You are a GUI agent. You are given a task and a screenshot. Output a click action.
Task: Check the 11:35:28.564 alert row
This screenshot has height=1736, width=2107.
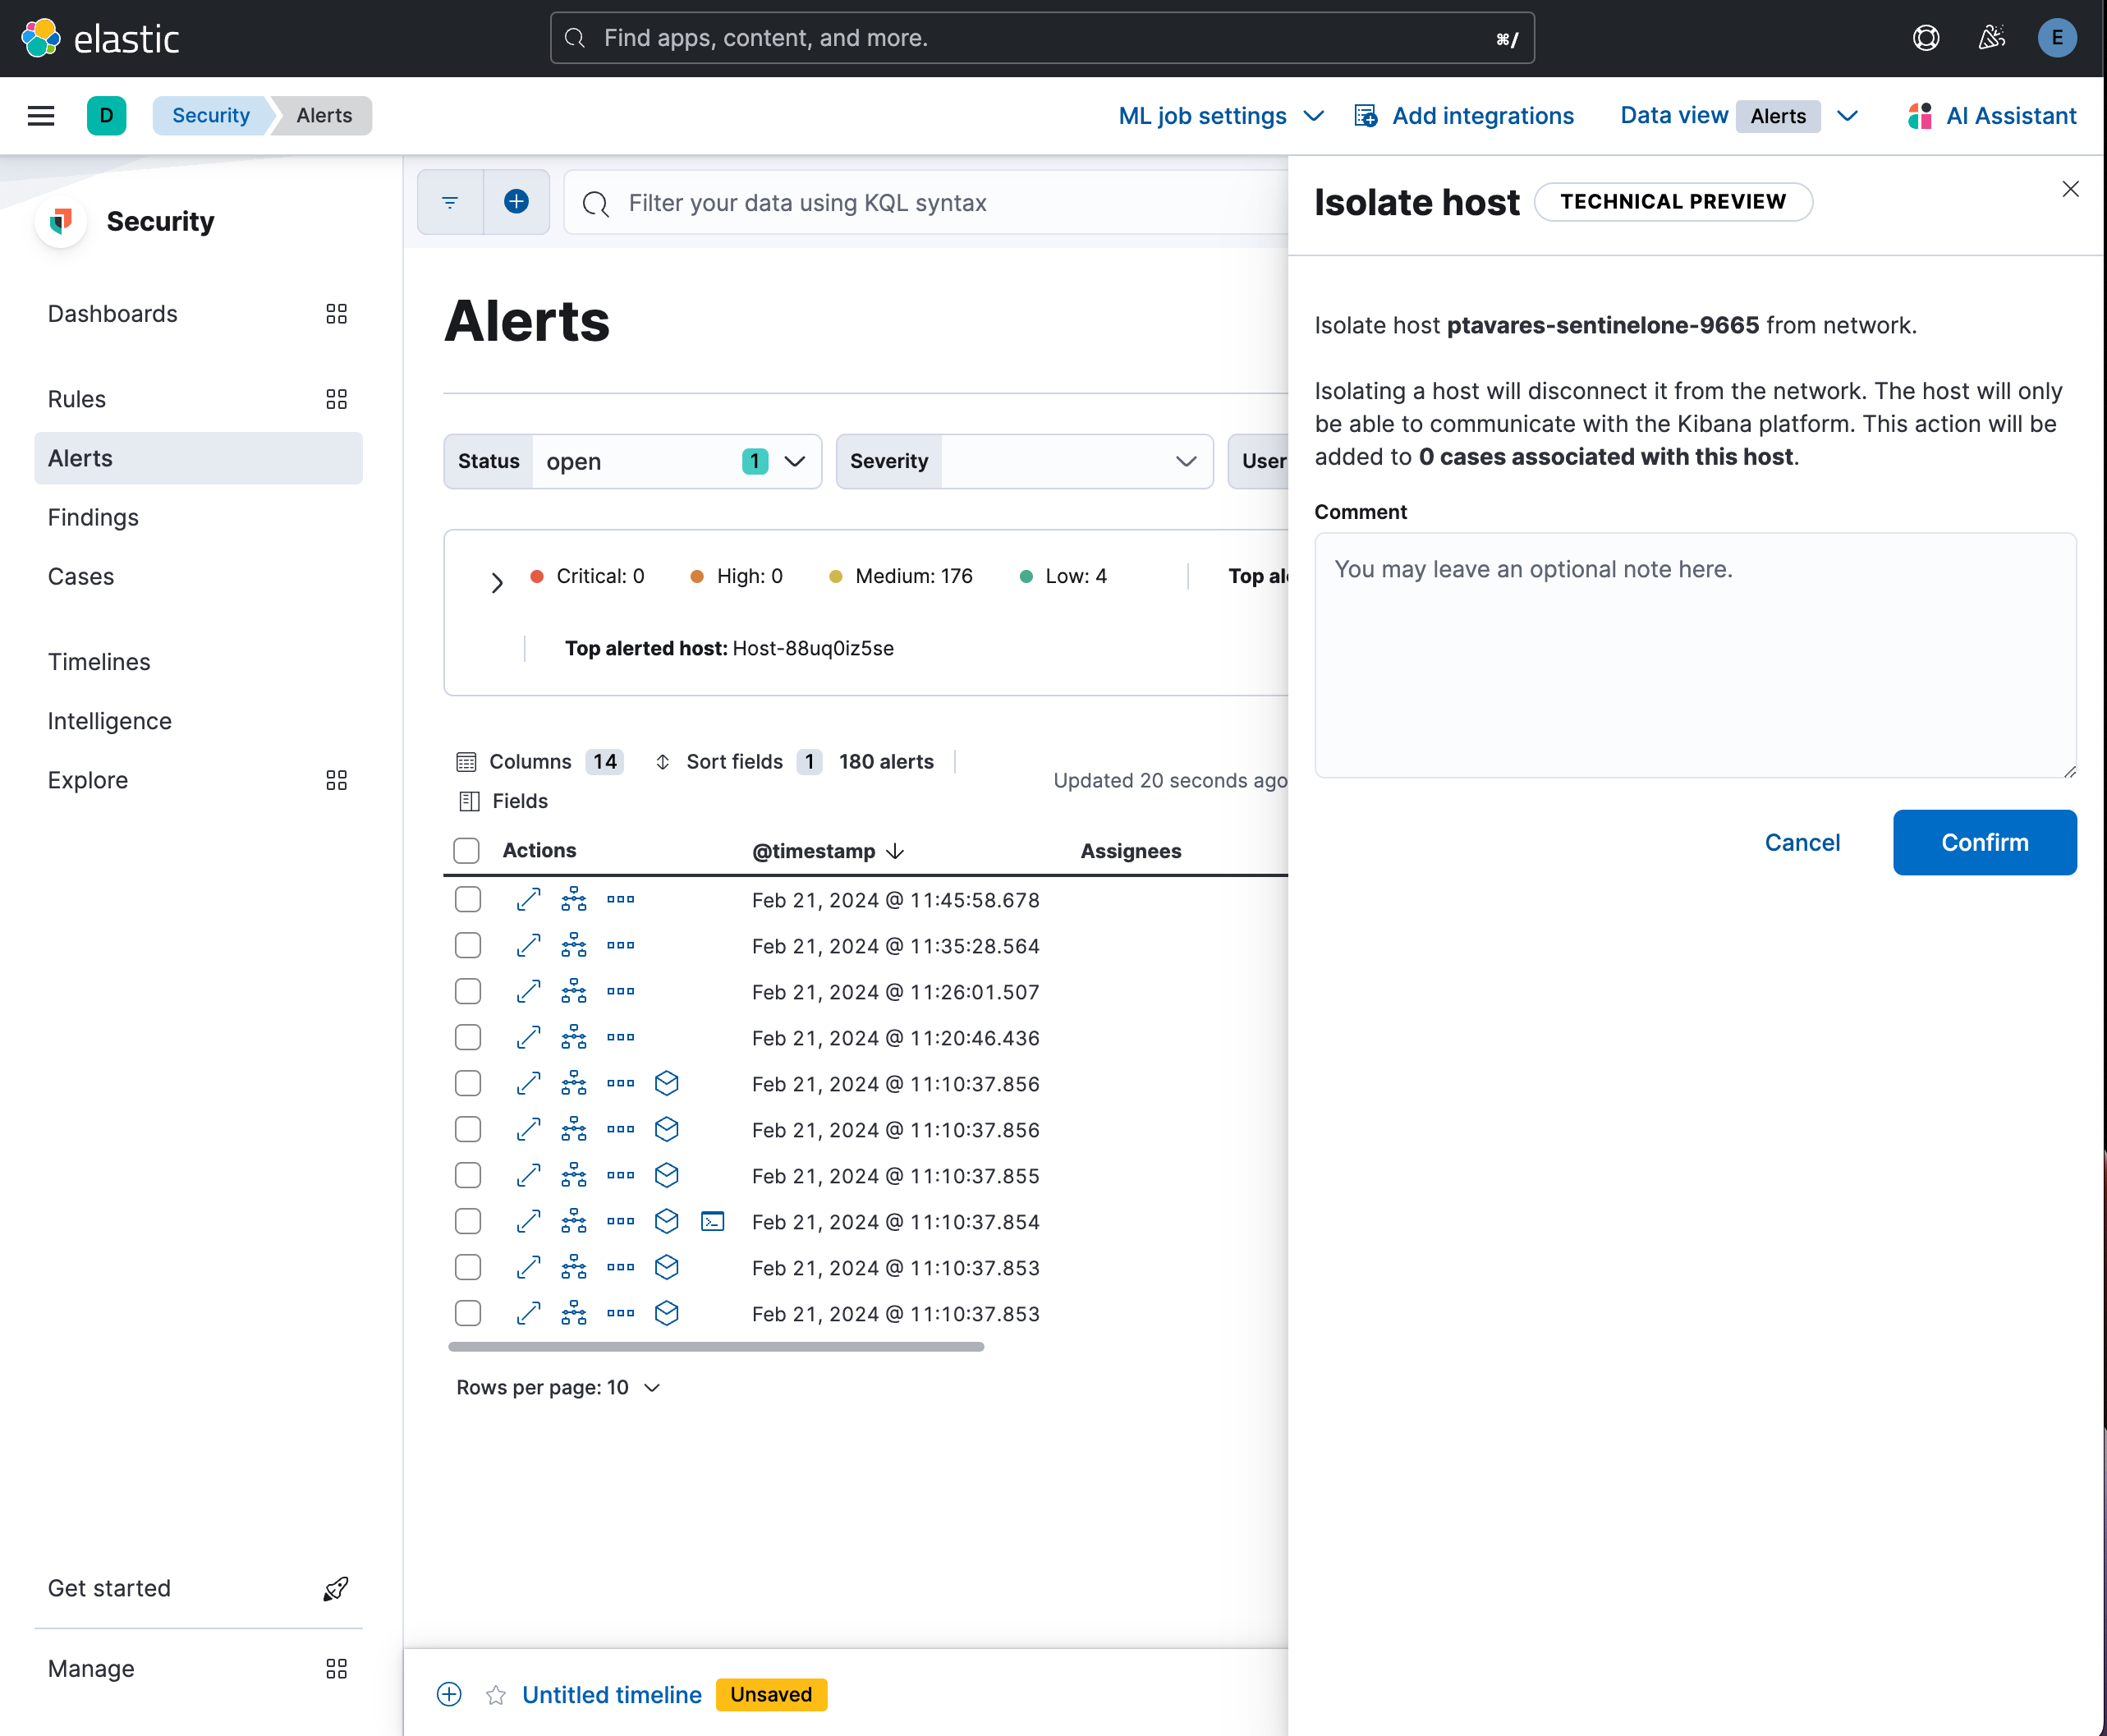click(467, 945)
